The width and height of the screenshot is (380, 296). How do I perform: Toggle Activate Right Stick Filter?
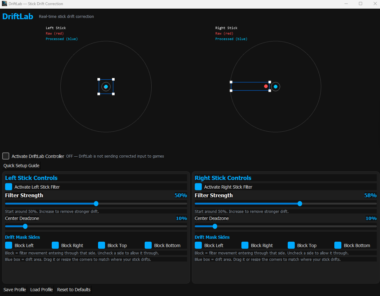pos(198,187)
